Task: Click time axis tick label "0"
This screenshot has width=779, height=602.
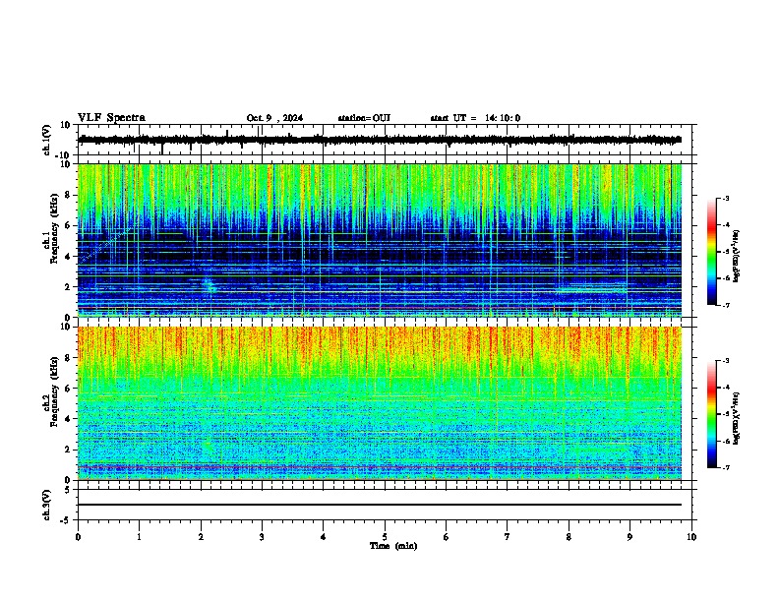Action: [x=78, y=537]
